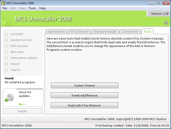Click the arrow icon beside Search...
Screen dimensions: 171x129
click(x=6, y=70)
